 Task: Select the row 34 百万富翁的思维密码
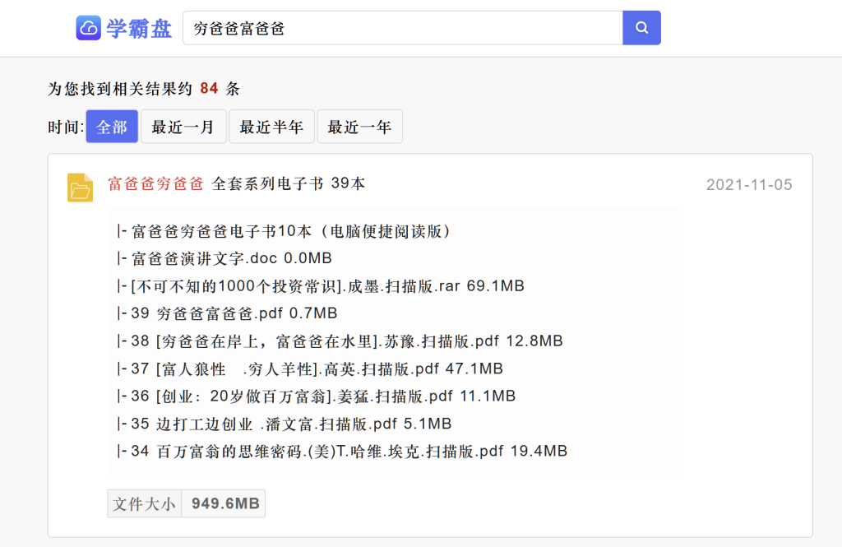[x=342, y=452]
